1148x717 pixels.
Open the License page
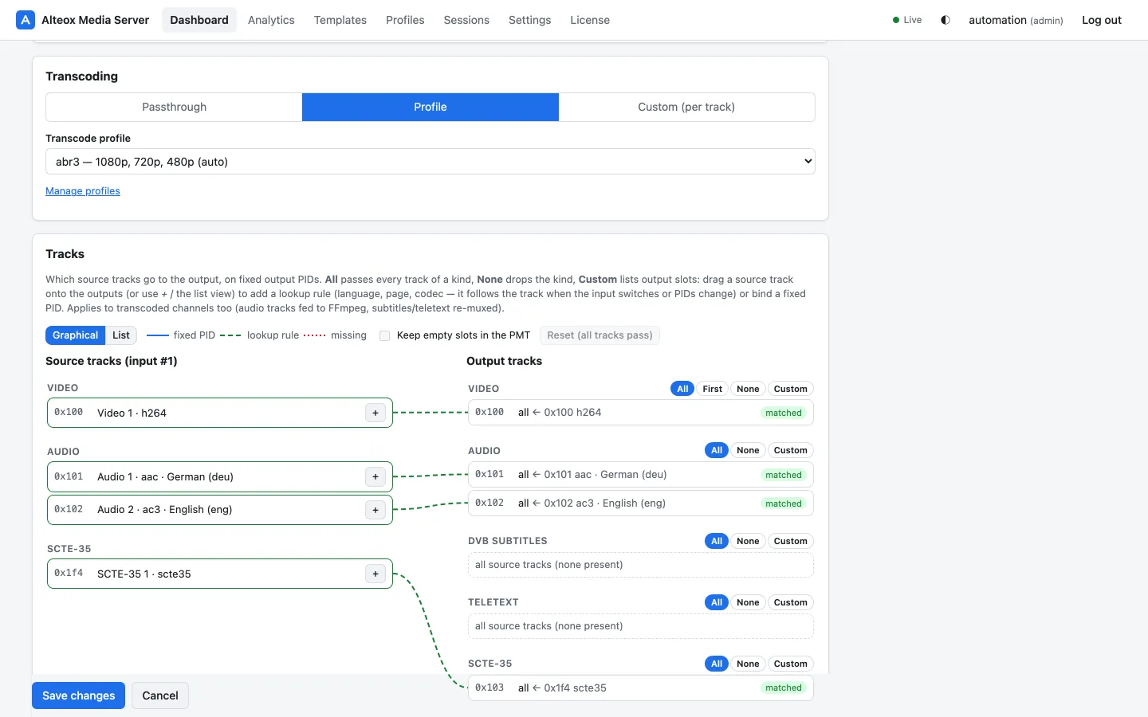coord(590,20)
